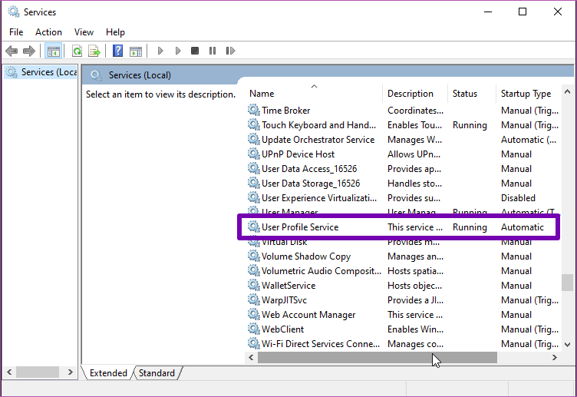Screen dimensions: 577x397
Task: Click the Stop Service square icon
Action: point(195,51)
